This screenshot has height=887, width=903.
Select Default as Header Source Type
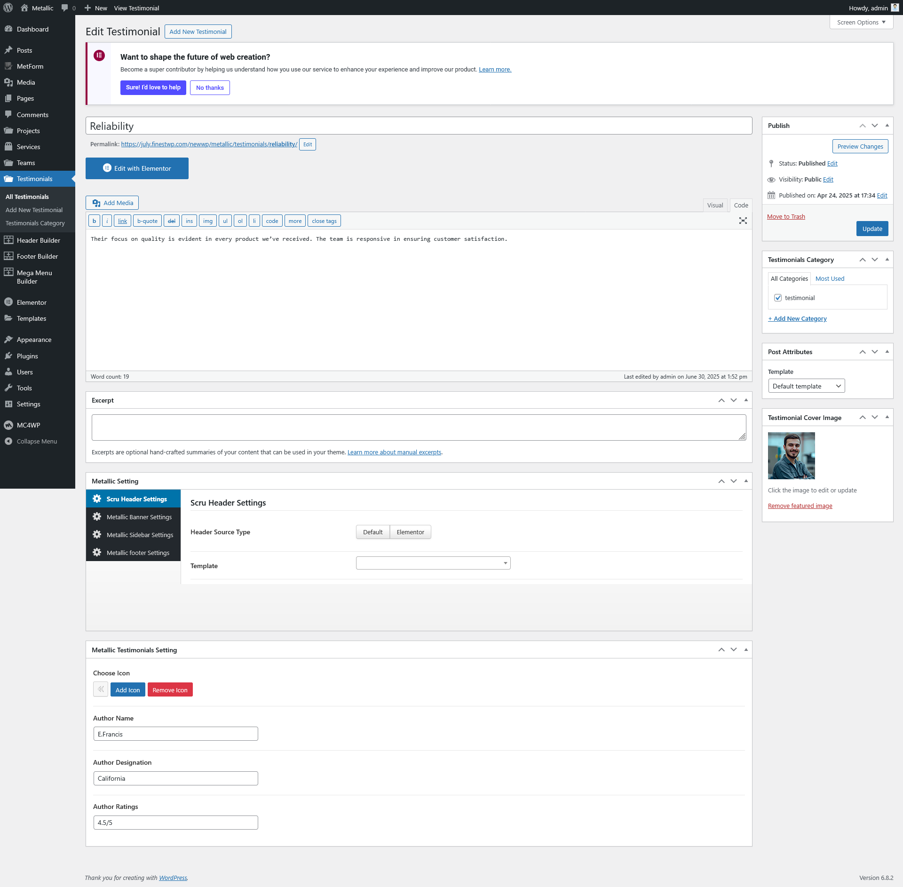[x=372, y=532]
